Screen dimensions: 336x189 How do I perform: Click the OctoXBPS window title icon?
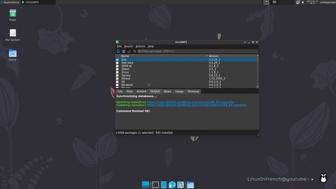(117, 42)
